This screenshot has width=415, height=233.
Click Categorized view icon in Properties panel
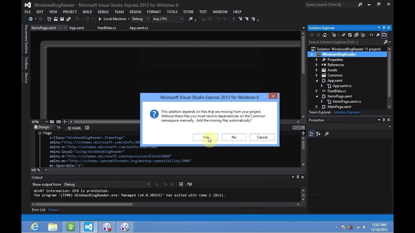[x=312, y=134]
